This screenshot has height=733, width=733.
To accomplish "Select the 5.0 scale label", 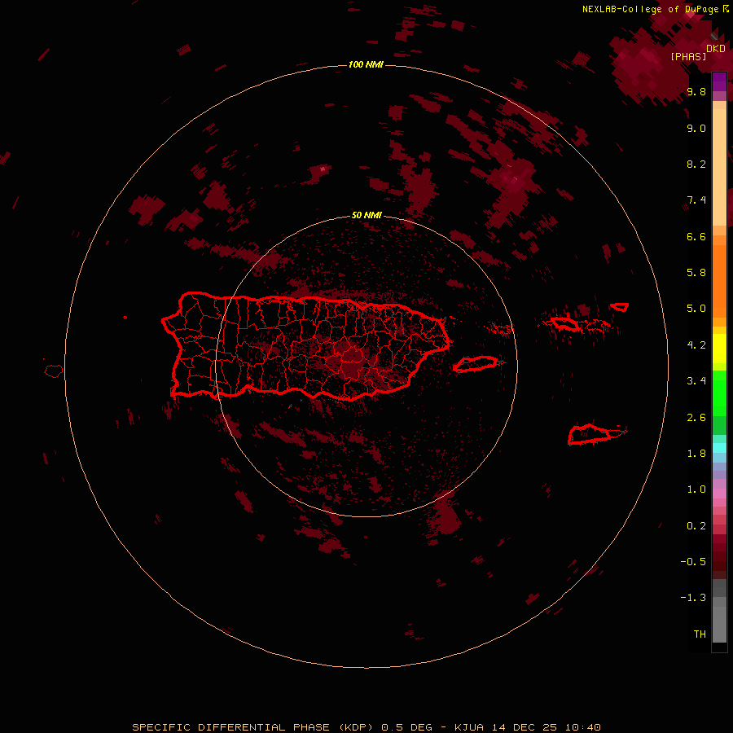I will [696, 309].
